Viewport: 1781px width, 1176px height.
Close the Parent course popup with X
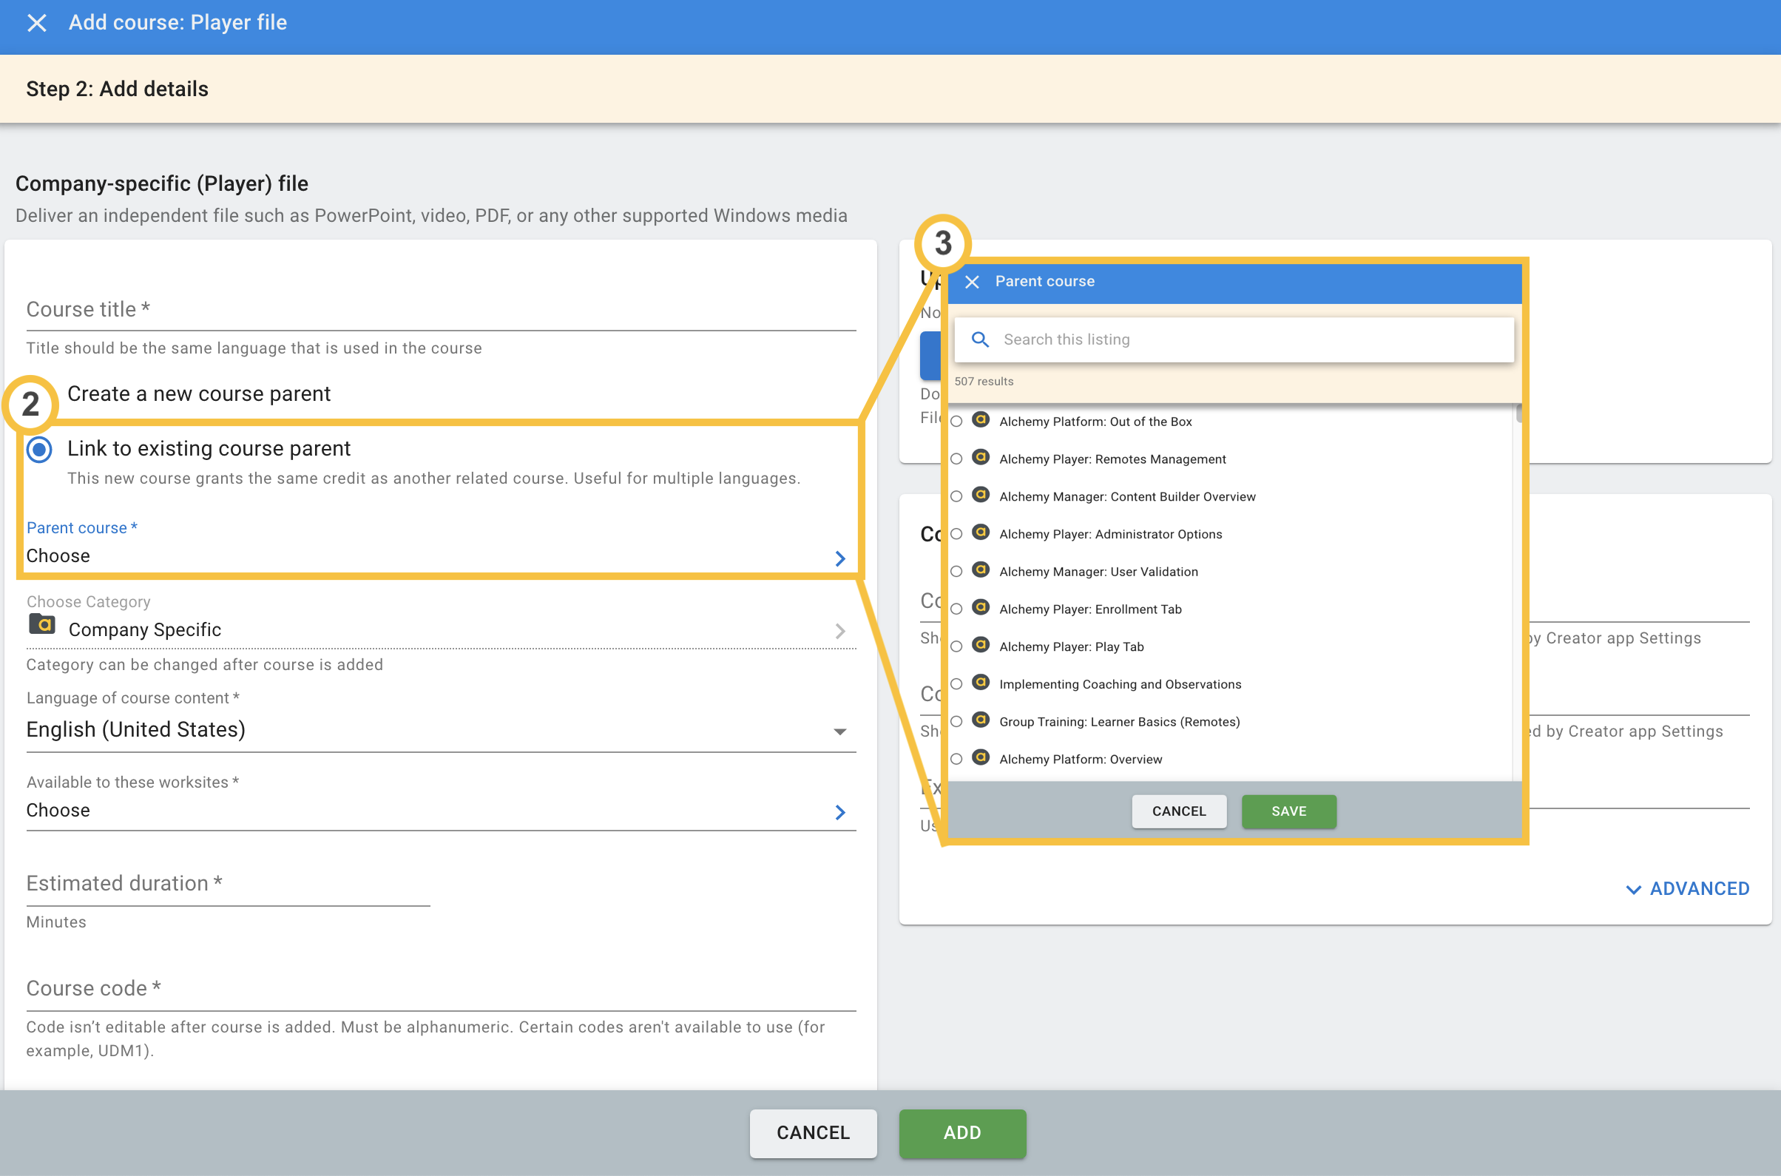(972, 282)
